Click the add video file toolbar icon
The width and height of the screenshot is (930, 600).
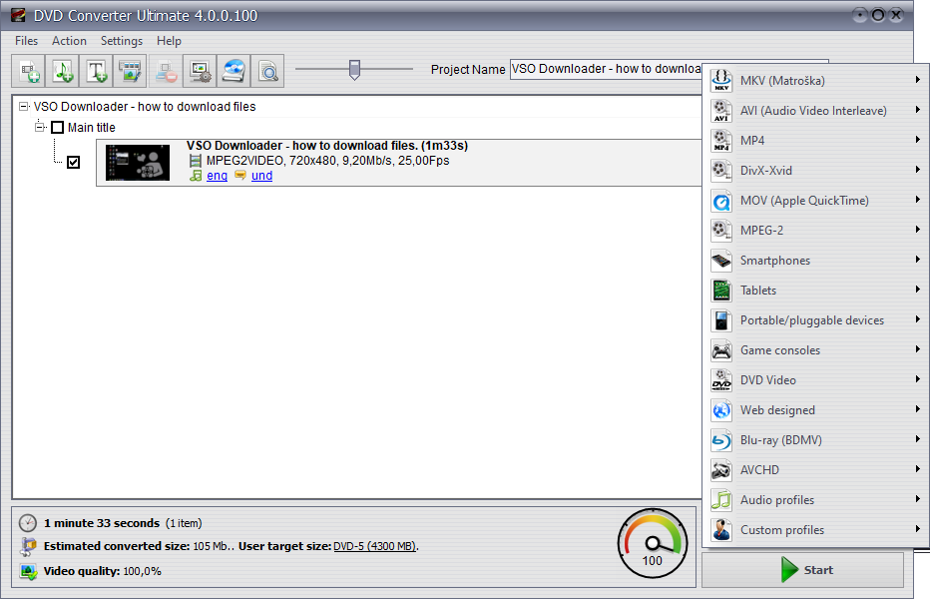click(29, 71)
